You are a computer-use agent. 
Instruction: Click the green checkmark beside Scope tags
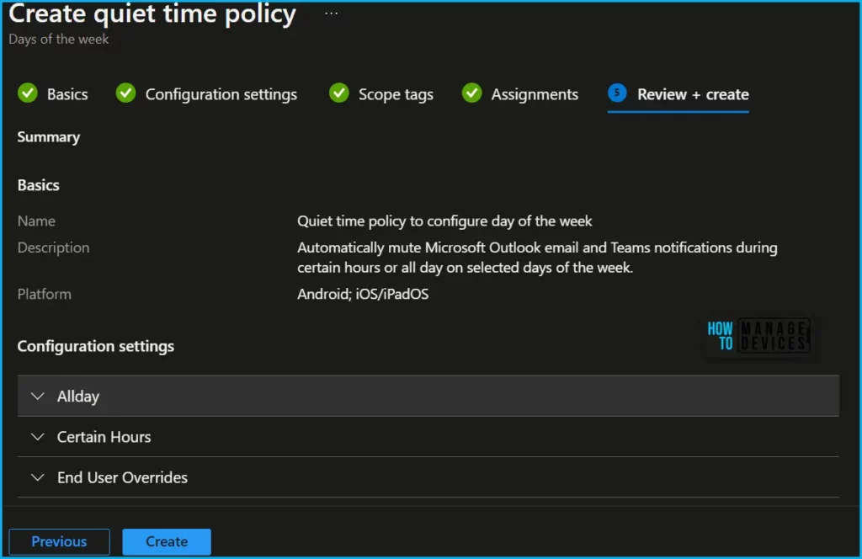[x=339, y=93]
